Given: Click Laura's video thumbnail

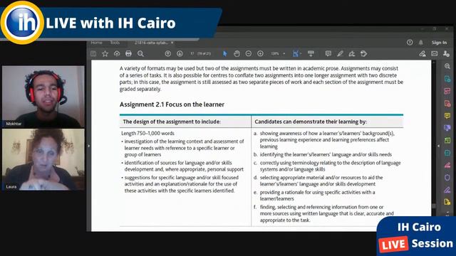Looking at the screenshot, I should pyautogui.click(x=43, y=159).
